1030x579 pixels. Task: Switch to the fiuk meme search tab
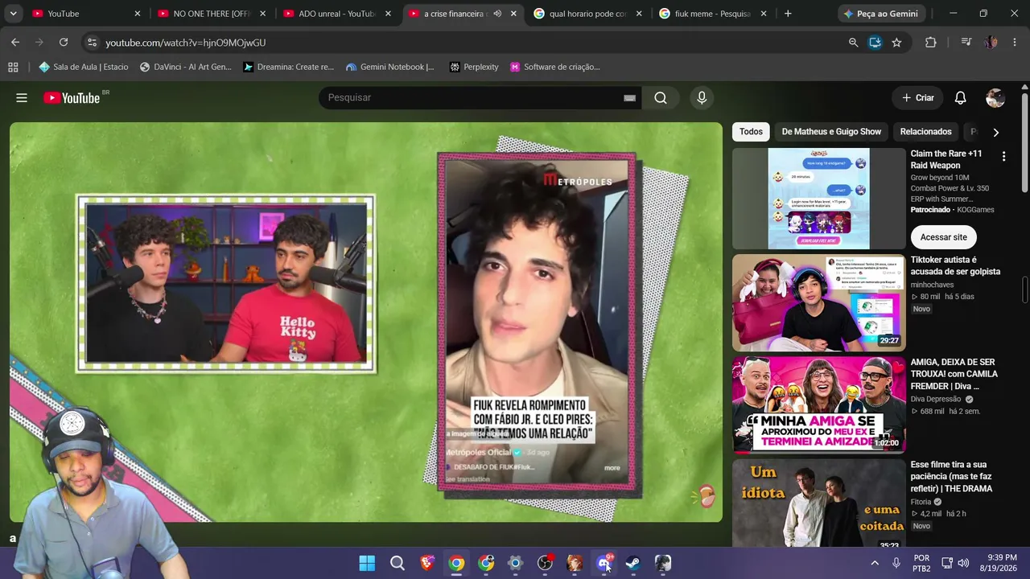tap(714, 14)
